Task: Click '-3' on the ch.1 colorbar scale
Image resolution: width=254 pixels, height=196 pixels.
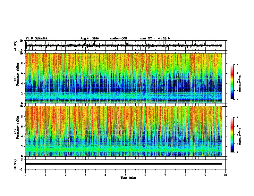Action: 236,64
